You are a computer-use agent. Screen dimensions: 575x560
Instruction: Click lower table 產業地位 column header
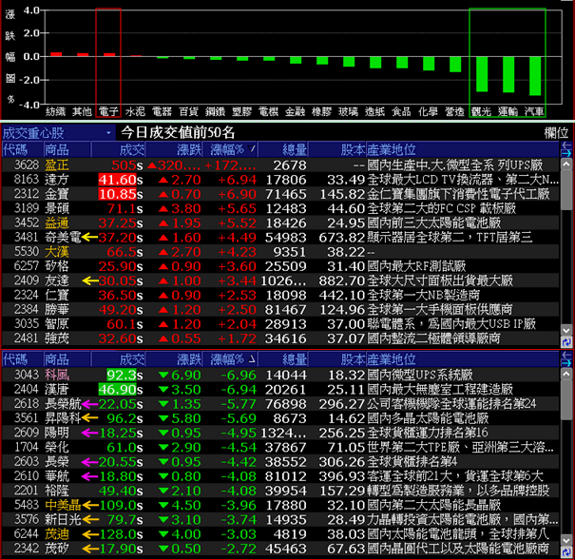(x=463, y=359)
